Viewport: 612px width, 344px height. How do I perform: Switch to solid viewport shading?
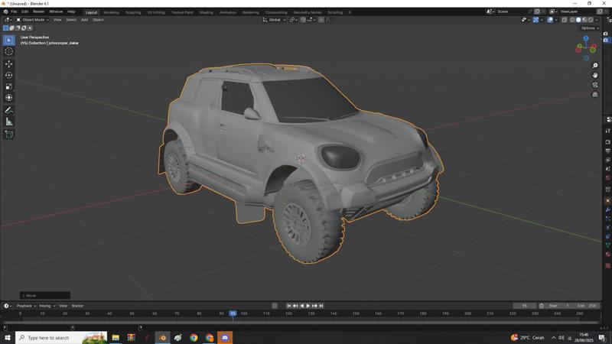[x=578, y=20]
